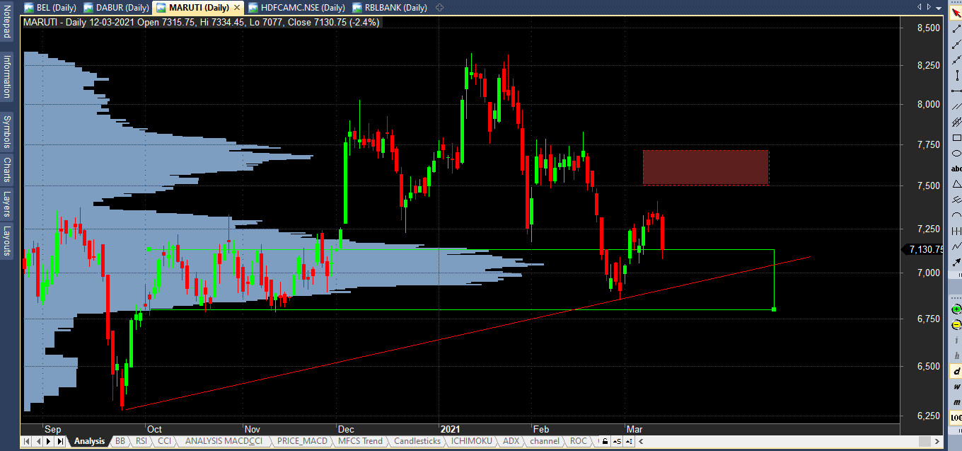
Task: Click the MARUTI chart title text
Action: click(x=202, y=22)
